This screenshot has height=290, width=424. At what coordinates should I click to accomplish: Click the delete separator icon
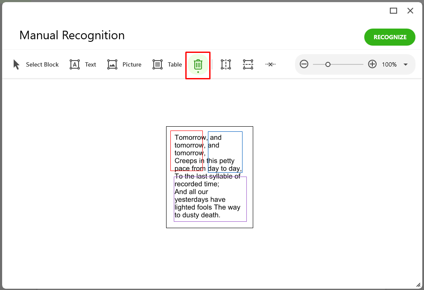[x=270, y=64]
